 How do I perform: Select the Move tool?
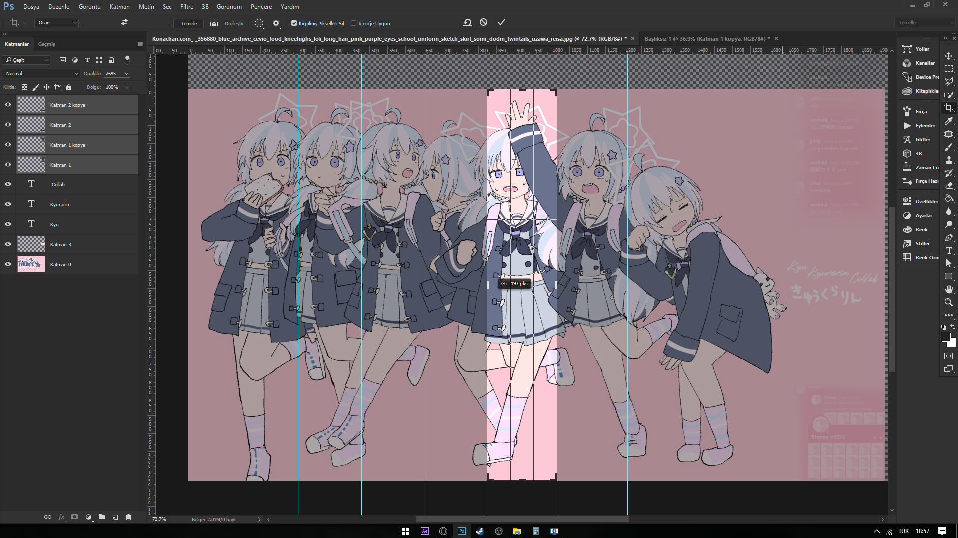tap(949, 56)
